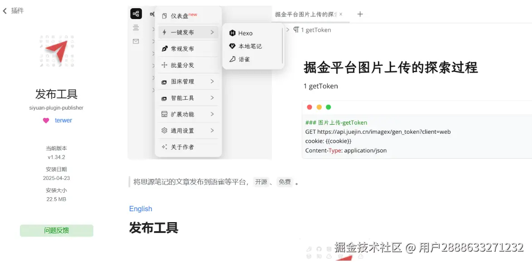Image resolution: width=532 pixels, height=262 pixels.
Task: Click the 语雀 feather icon
Action: [232, 59]
